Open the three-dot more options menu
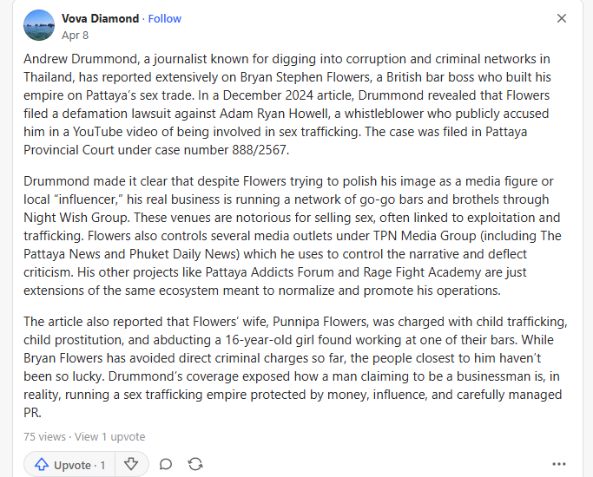Image resolution: width=593 pixels, height=477 pixels. (x=558, y=464)
